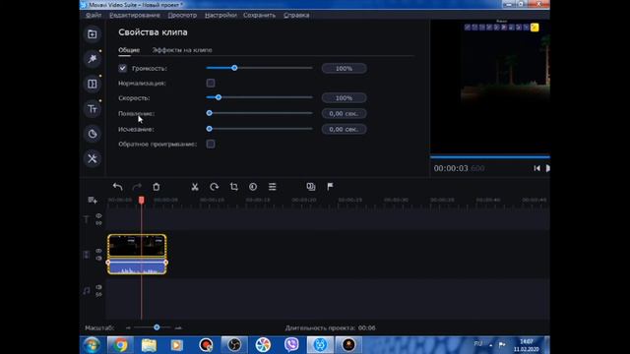Click the Скорость speed slider handle

coord(219,97)
